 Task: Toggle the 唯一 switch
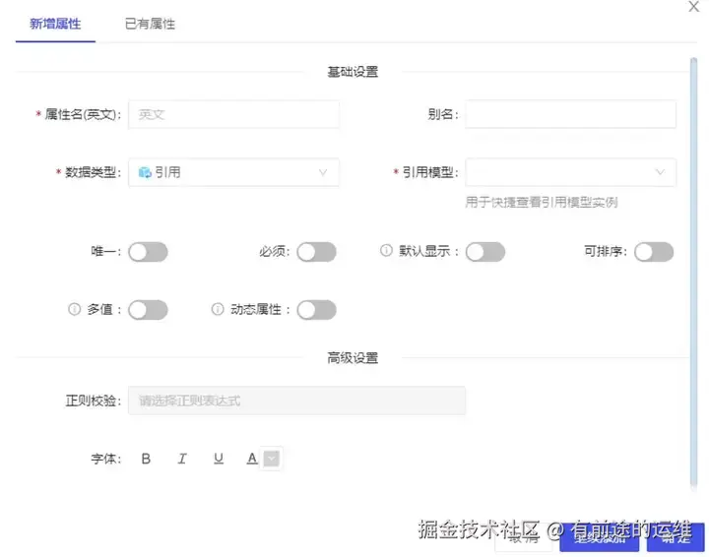tap(148, 252)
